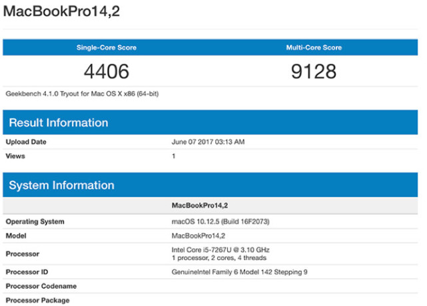Image resolution: width=427 pixels, height=306 pixels.
Task: Click the Processor Codename label
Action: pos(41,286)
